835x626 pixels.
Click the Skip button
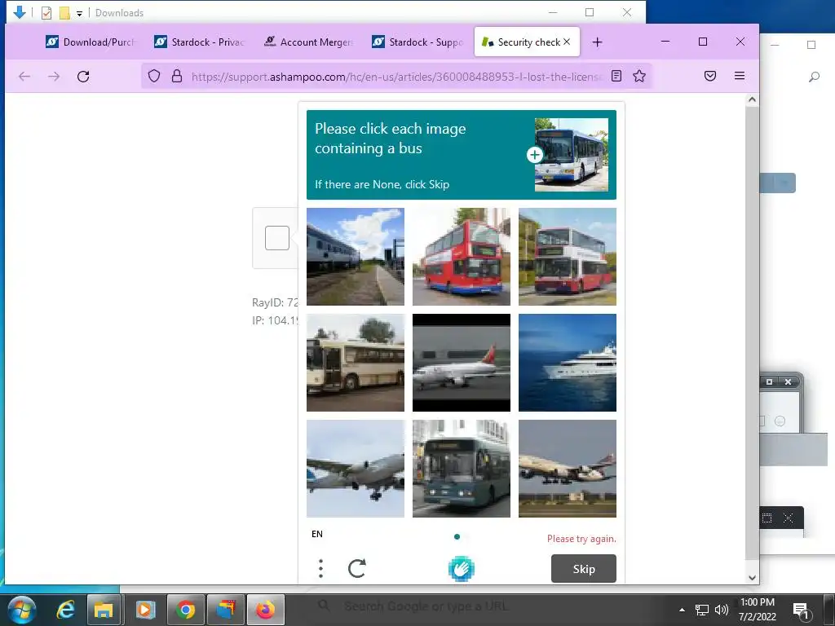click(584, 568)
